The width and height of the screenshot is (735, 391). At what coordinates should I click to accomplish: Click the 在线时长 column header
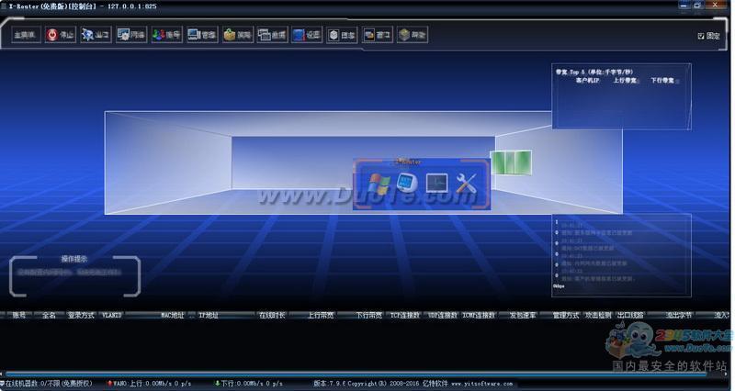coord(273,315)
